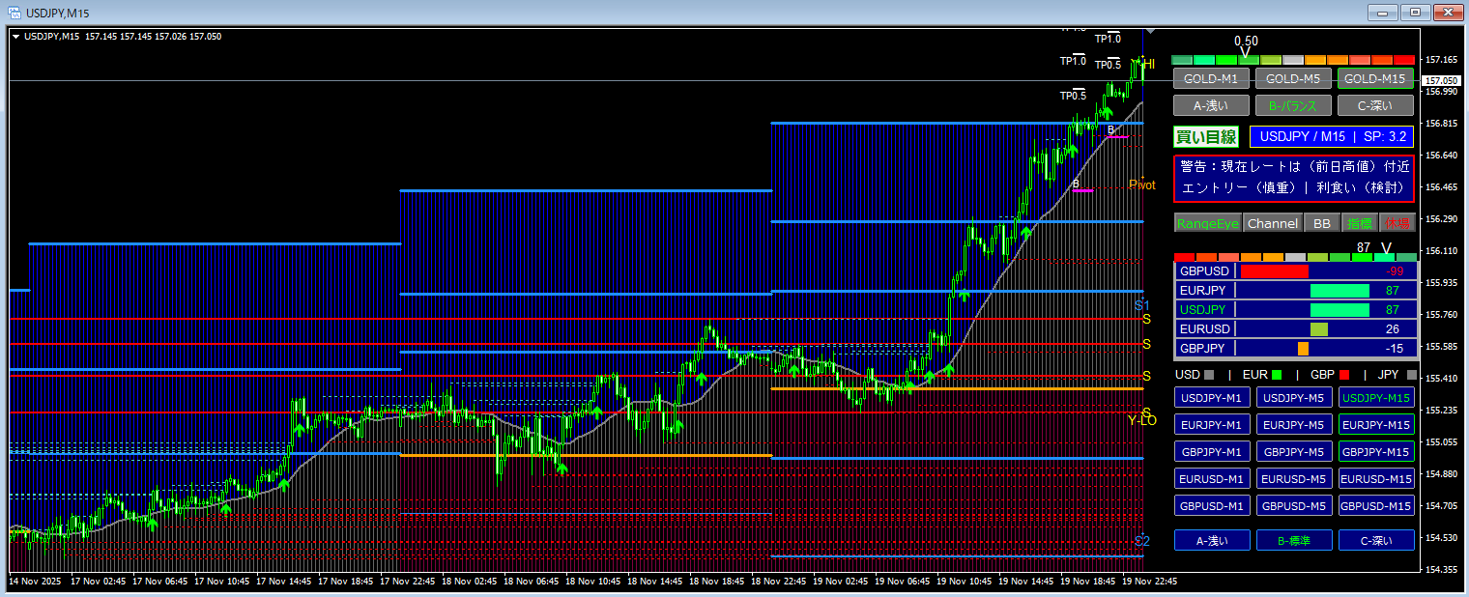Select the B-標準 setting
Viewport: 1469px width, 597px height.
click(1293, 541)
